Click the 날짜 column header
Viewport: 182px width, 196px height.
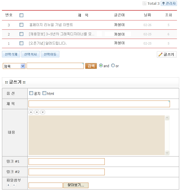148,15
